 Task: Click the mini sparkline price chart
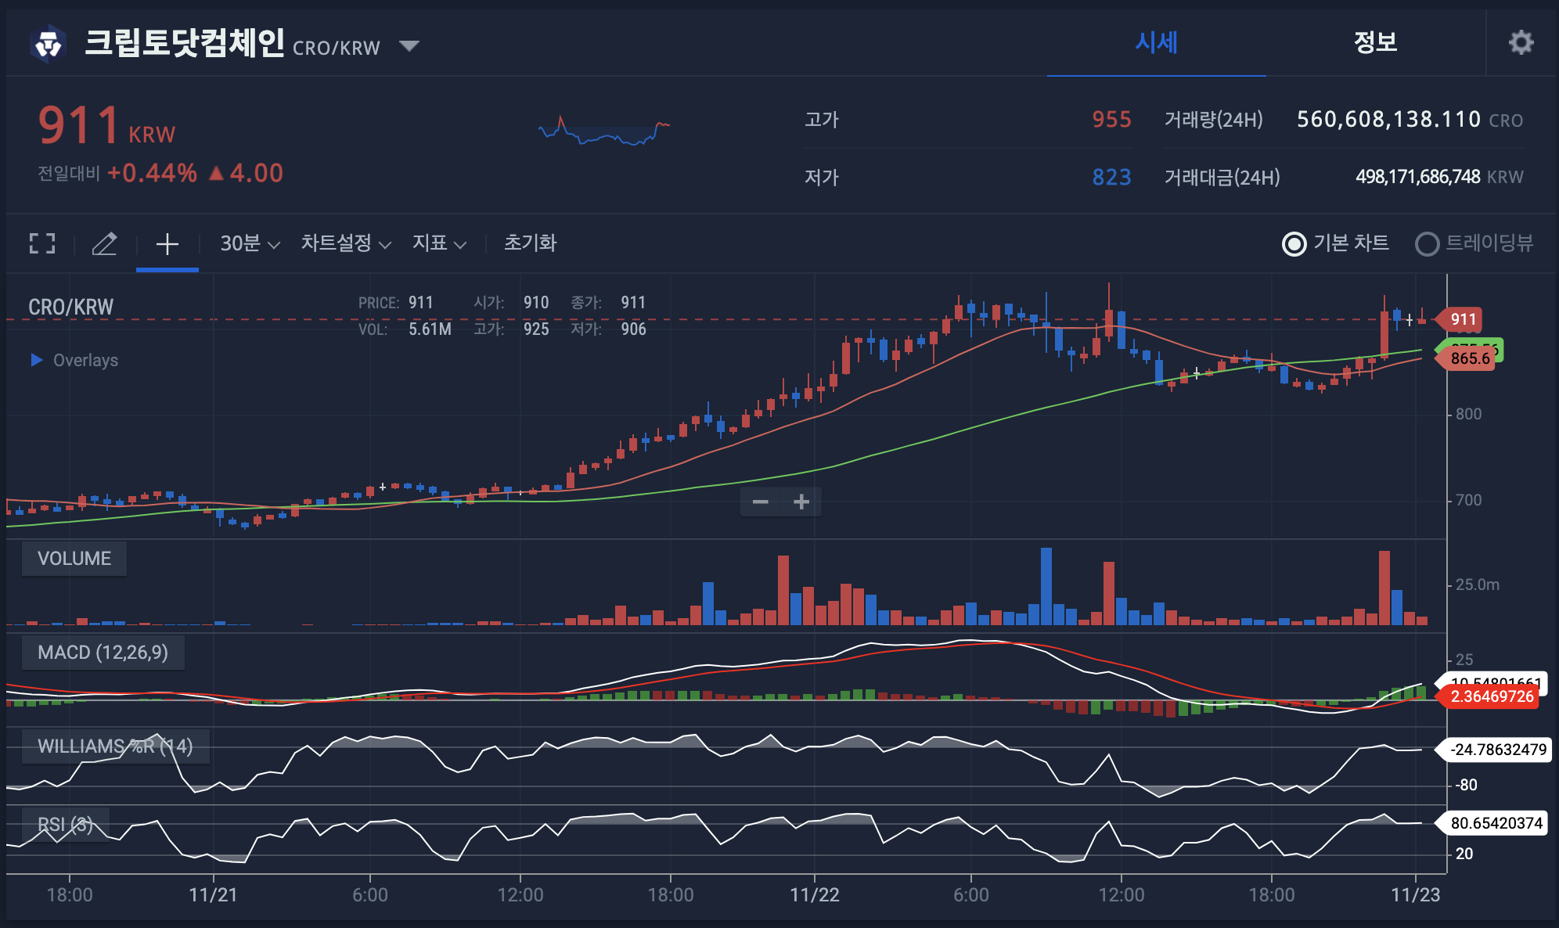(603, 131)
